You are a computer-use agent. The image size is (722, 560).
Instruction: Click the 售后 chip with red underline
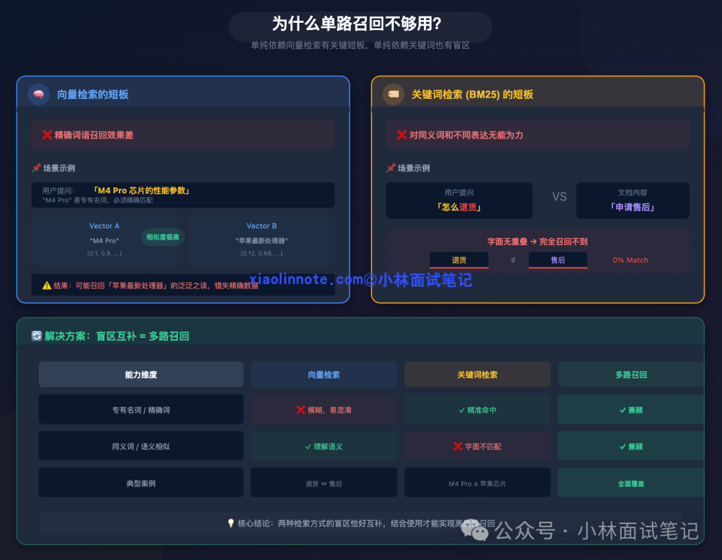(x=558, y=260)
